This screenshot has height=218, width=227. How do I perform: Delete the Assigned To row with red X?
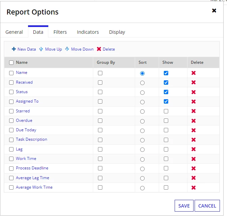194,102
